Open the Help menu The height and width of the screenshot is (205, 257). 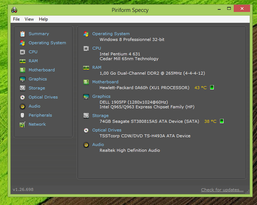43,19
